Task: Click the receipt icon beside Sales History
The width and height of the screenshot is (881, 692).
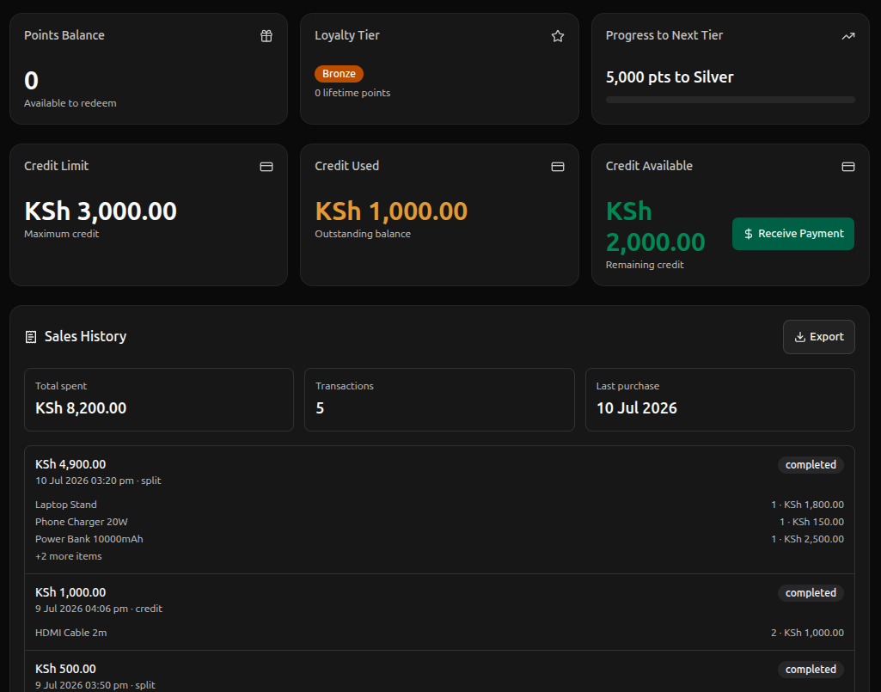Action: 31,337
